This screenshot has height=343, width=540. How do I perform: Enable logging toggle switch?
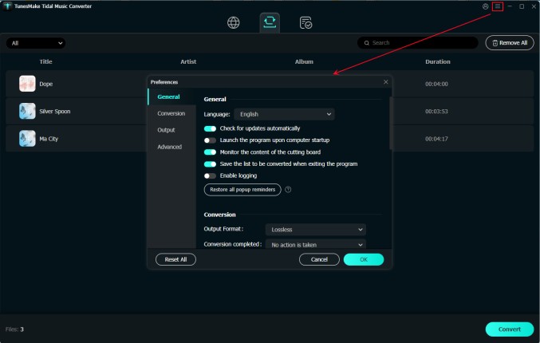coord(210,175)
